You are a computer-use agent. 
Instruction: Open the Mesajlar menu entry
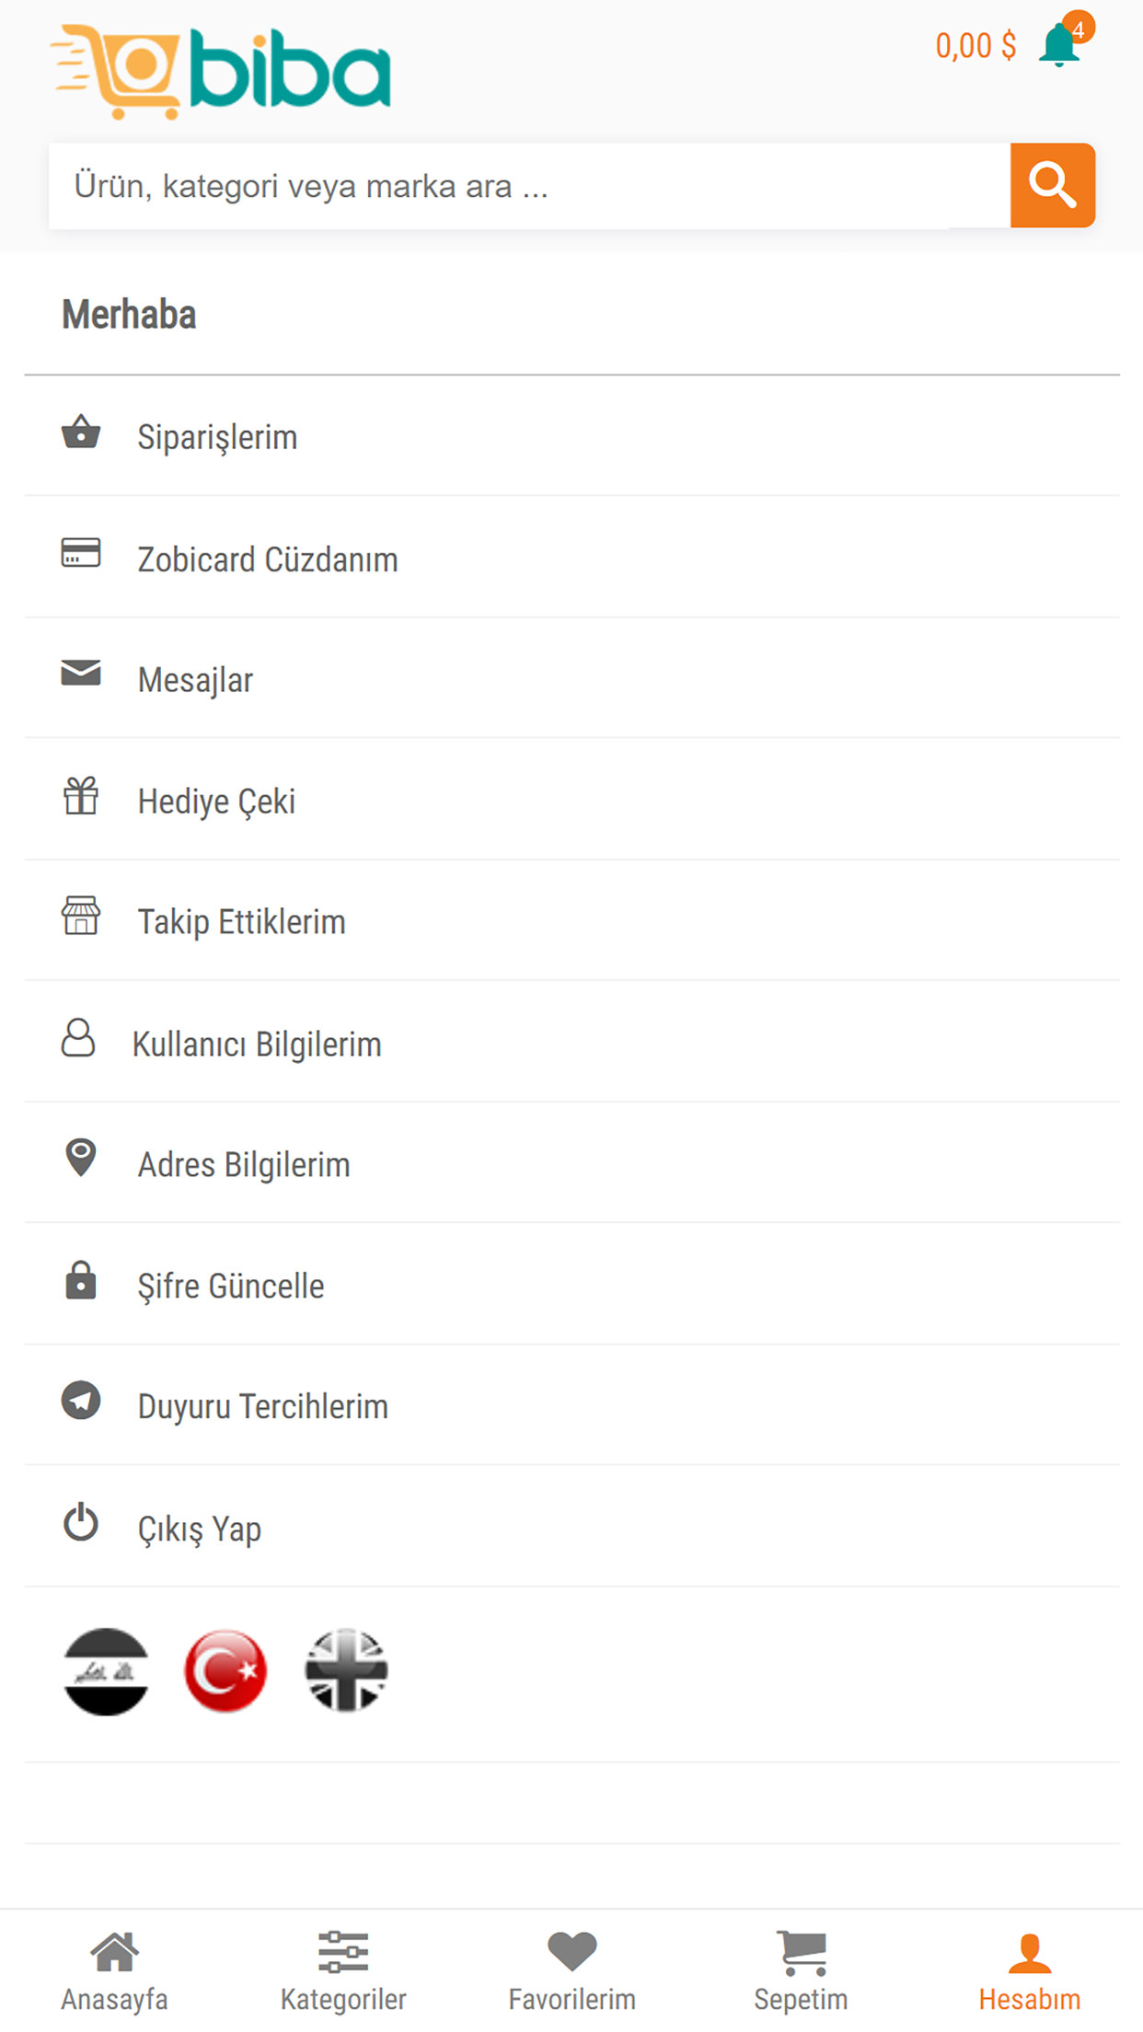click(x=195, y=680)
